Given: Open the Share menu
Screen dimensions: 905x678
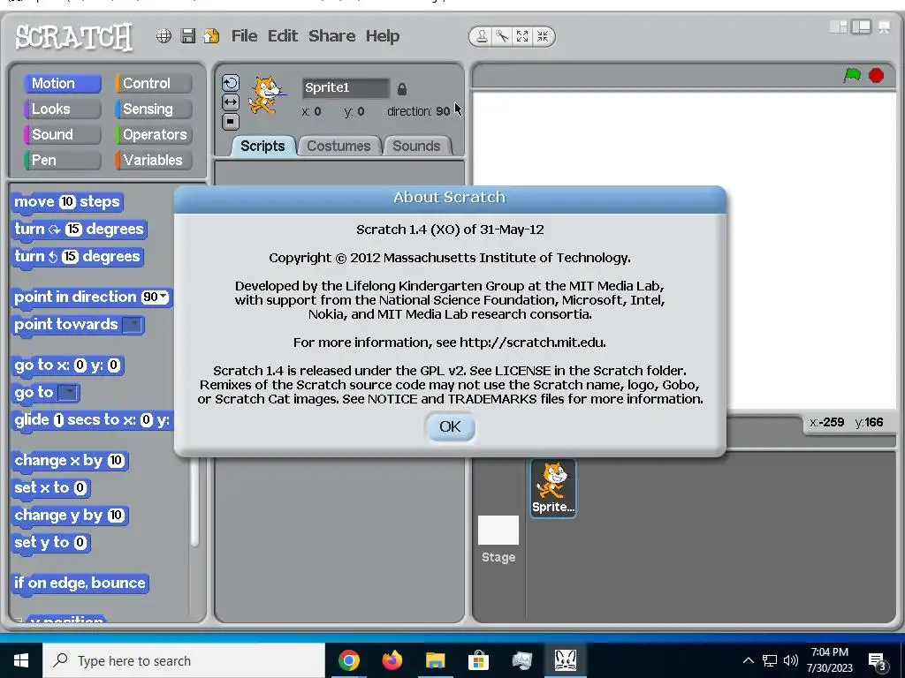Looking at the screenshot, I should point(332,35).
